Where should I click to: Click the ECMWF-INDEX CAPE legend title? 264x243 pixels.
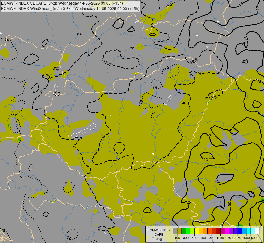(159, 232)
